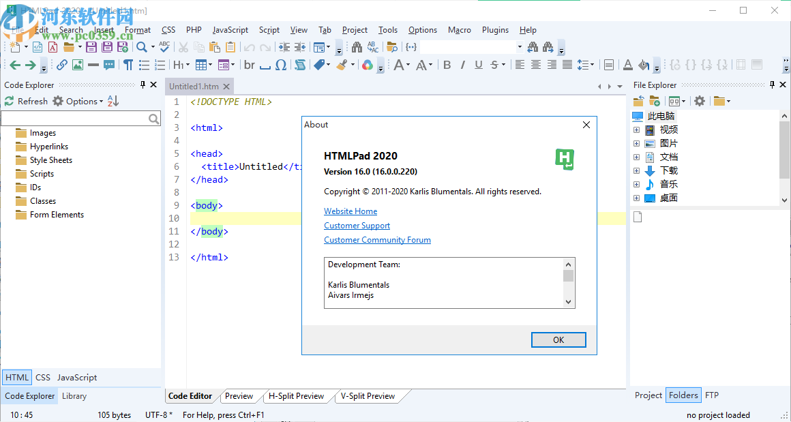
Task: Insert an unordered bullet list
Action: pyautogui.click(x=145, y=65)
